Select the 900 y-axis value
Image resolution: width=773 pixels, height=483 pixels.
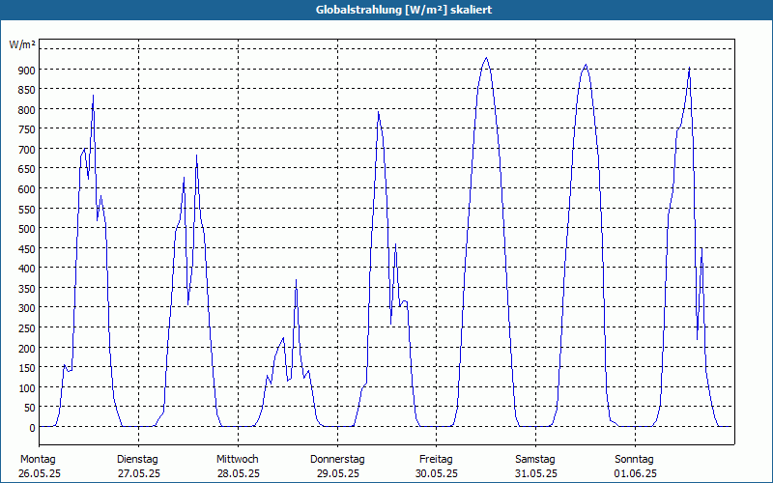point(27,70)
